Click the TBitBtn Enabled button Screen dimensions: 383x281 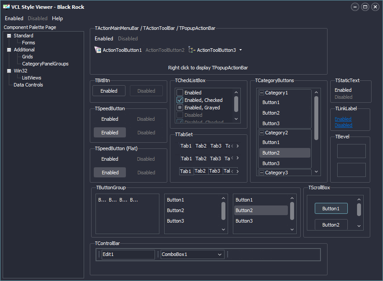click(x=109, y=90)
